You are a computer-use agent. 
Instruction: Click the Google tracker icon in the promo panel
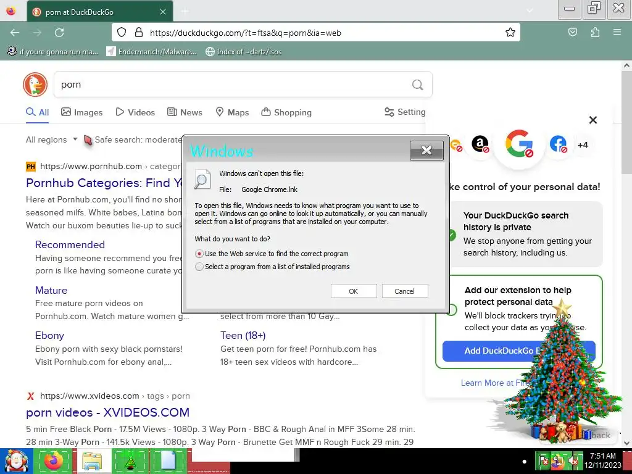tap(519, 143)
